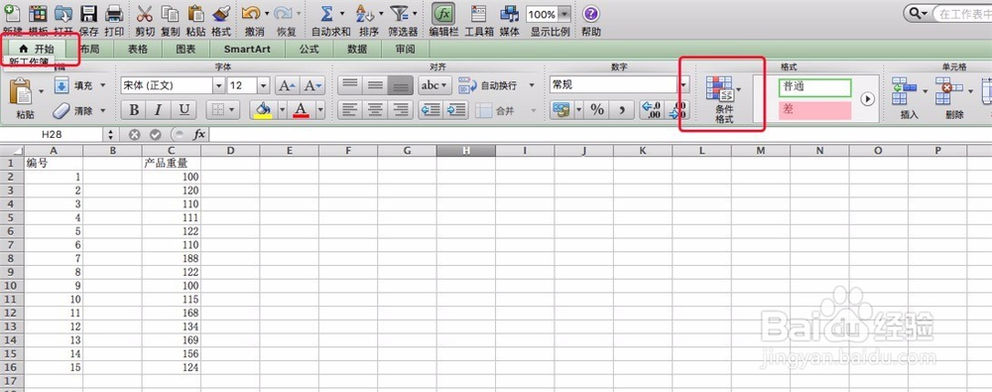Viewport: 992px width, 392px height.
Task: Switch to the 开始 Home tab
Action: [x=37, y=49]
